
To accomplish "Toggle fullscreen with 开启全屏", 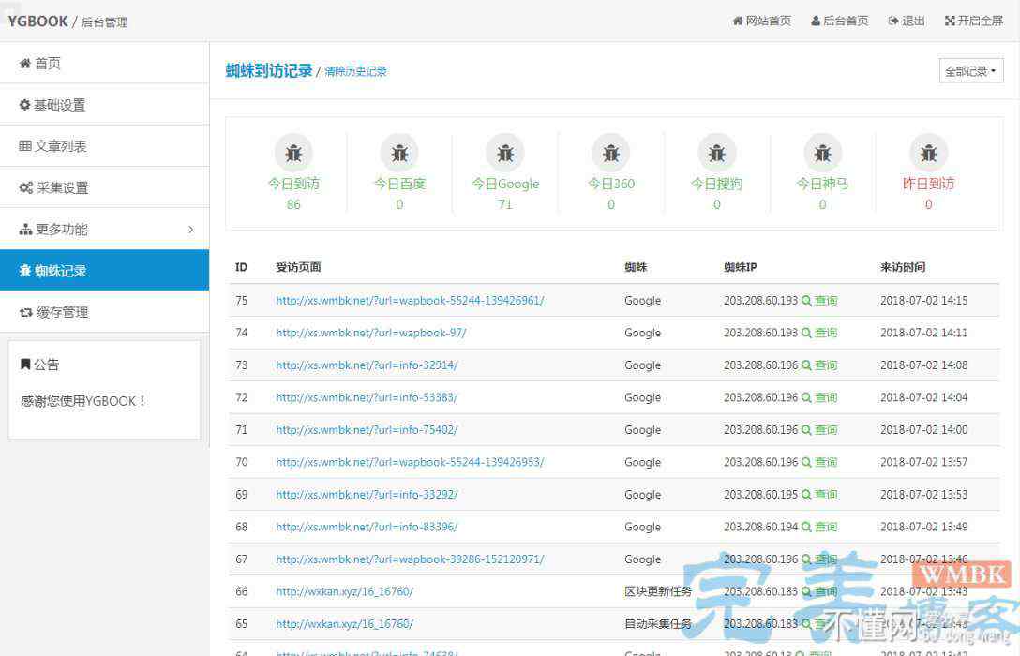I will (x=973, y=21).
